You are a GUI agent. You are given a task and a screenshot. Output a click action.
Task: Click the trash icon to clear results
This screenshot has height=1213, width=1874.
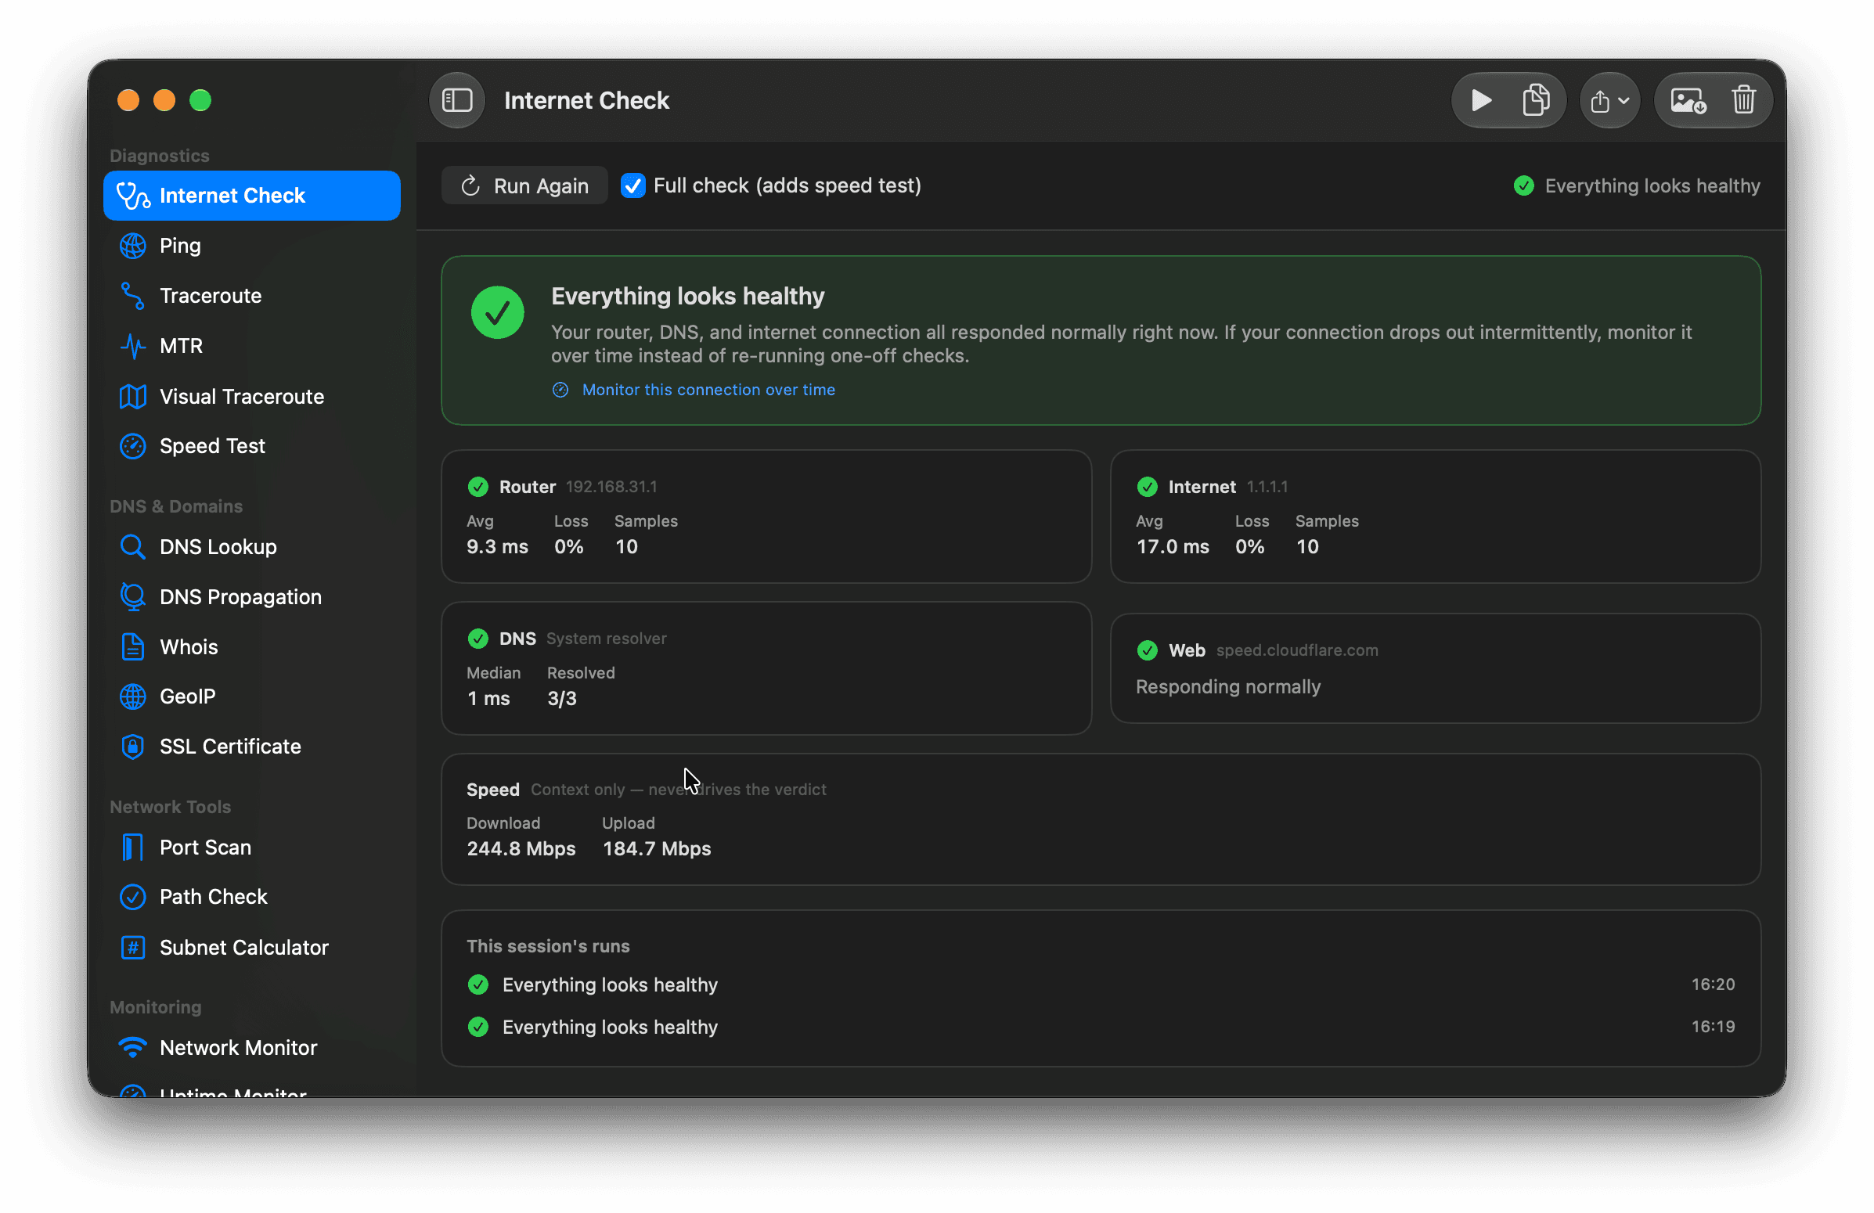tap(1743, 101)
